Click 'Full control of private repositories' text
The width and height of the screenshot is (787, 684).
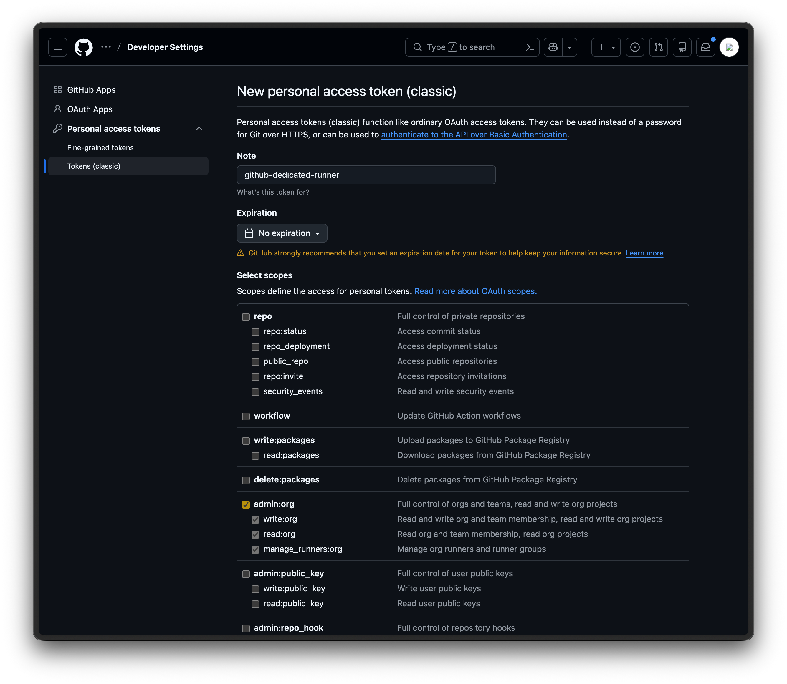(461, 316)
